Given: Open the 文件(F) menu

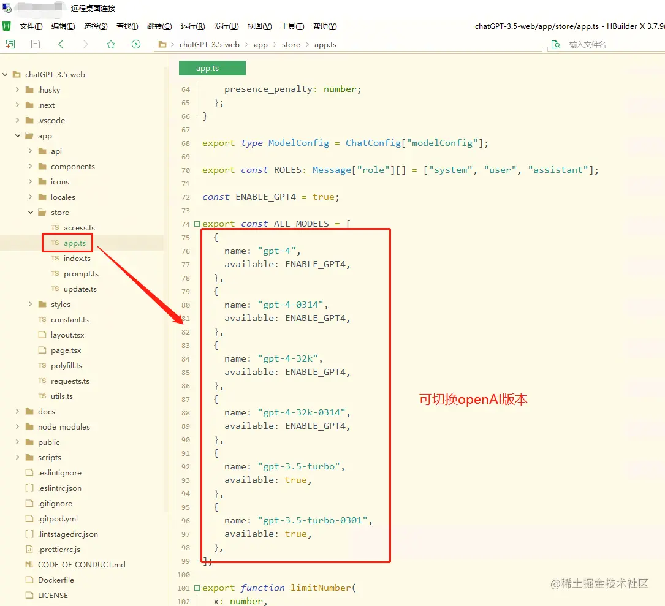Looking at the screenshot, I should pos(31,26).
